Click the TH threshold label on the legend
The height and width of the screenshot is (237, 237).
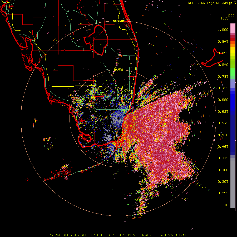pos(226,205)
